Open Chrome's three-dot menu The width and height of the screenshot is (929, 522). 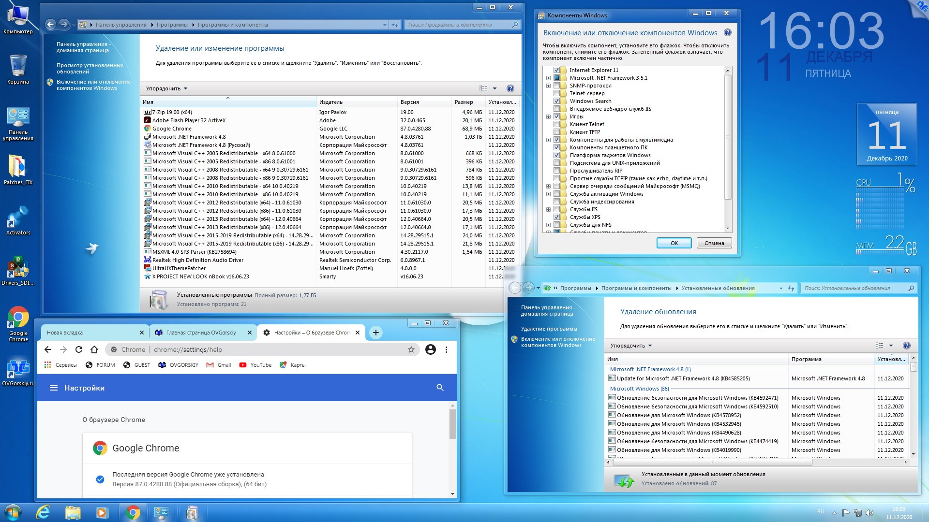click(446, 349)
